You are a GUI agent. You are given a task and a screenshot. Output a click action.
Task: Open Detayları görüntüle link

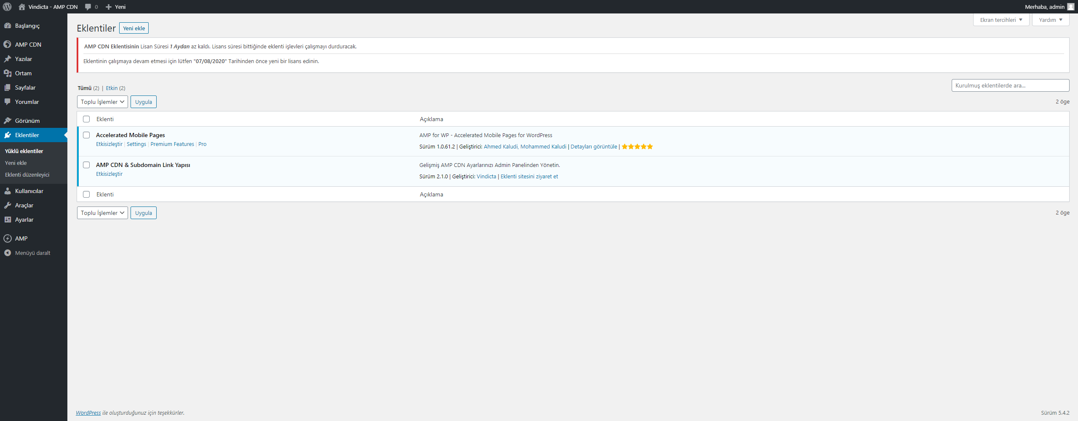pos(594,147)
